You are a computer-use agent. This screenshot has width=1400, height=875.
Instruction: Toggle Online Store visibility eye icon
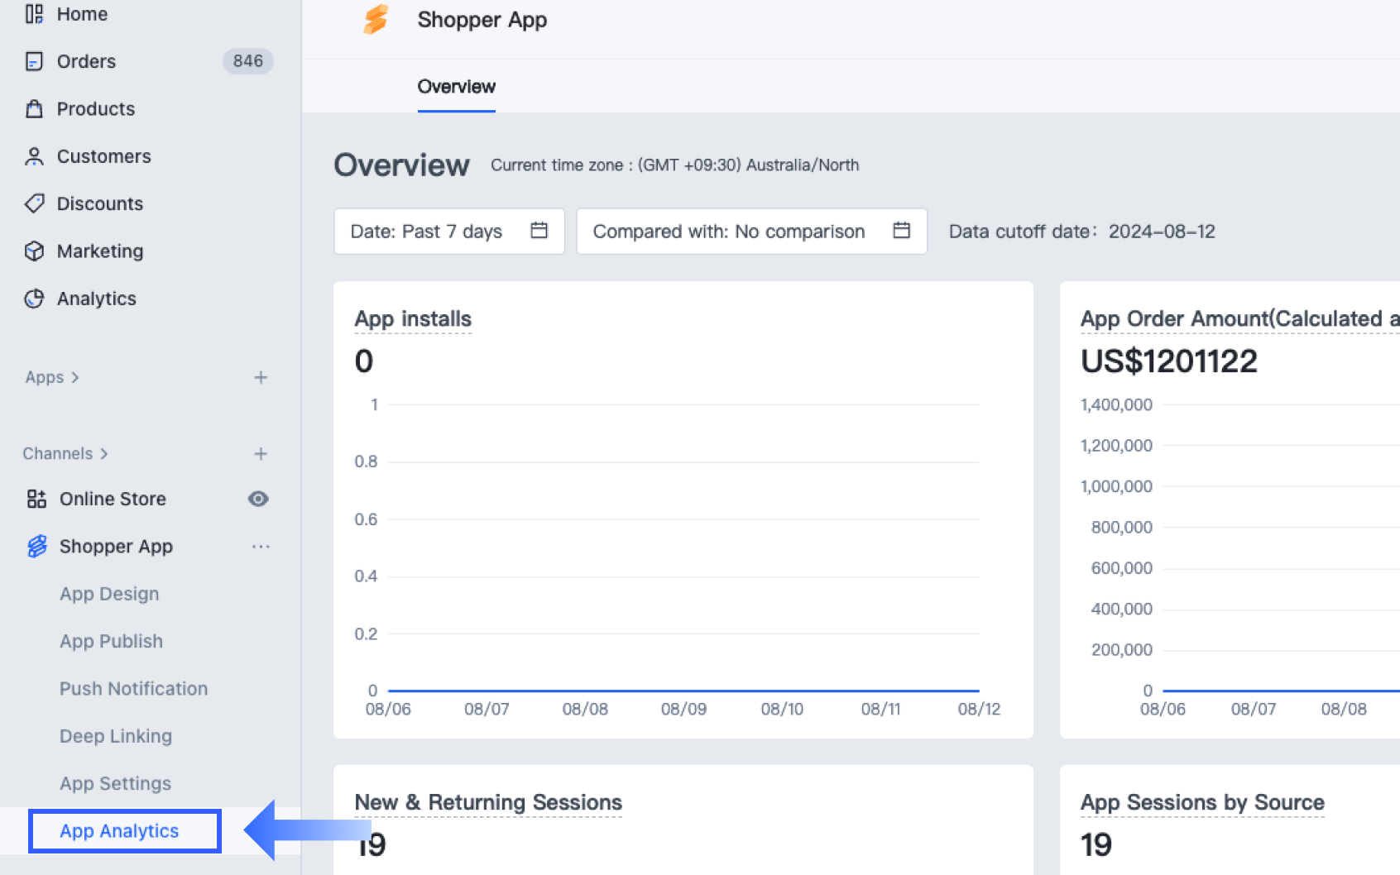coord(258,498)
